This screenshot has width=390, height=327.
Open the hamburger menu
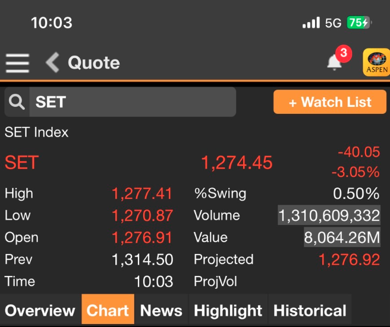[17, 63]
